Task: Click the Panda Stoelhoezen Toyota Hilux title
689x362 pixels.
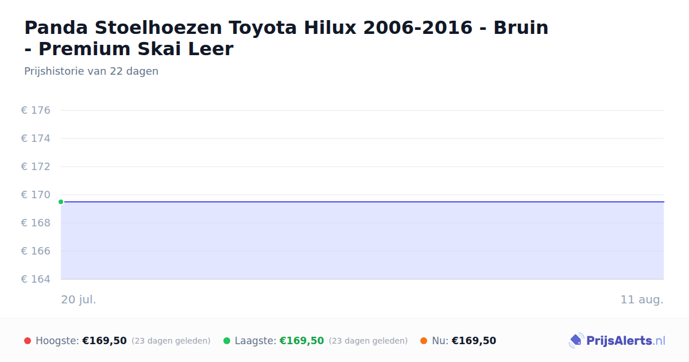Action: point(287,38)
